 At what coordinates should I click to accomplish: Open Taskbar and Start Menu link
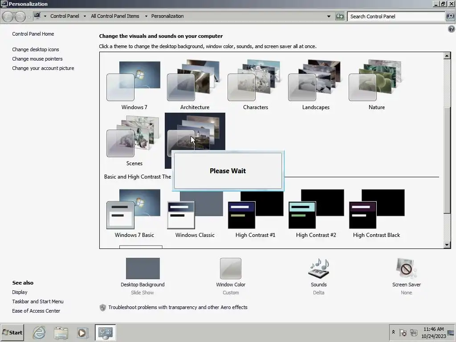coord(37,301)
